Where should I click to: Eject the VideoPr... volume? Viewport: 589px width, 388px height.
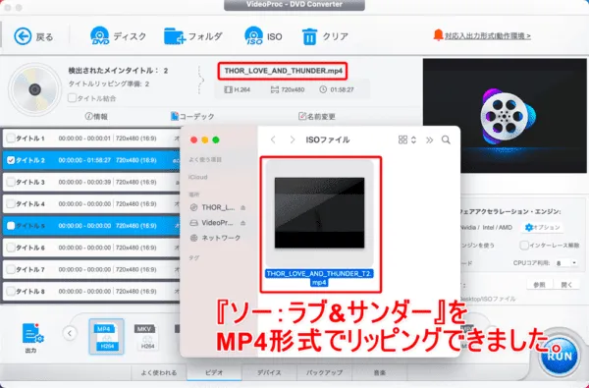click(243, 223)
